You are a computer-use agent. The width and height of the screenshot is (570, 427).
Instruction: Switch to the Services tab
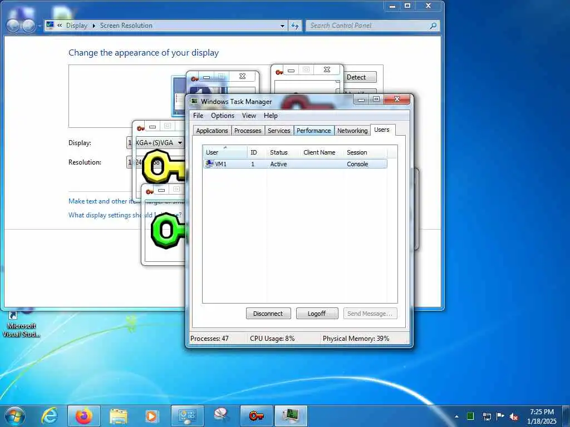point(279,131)
